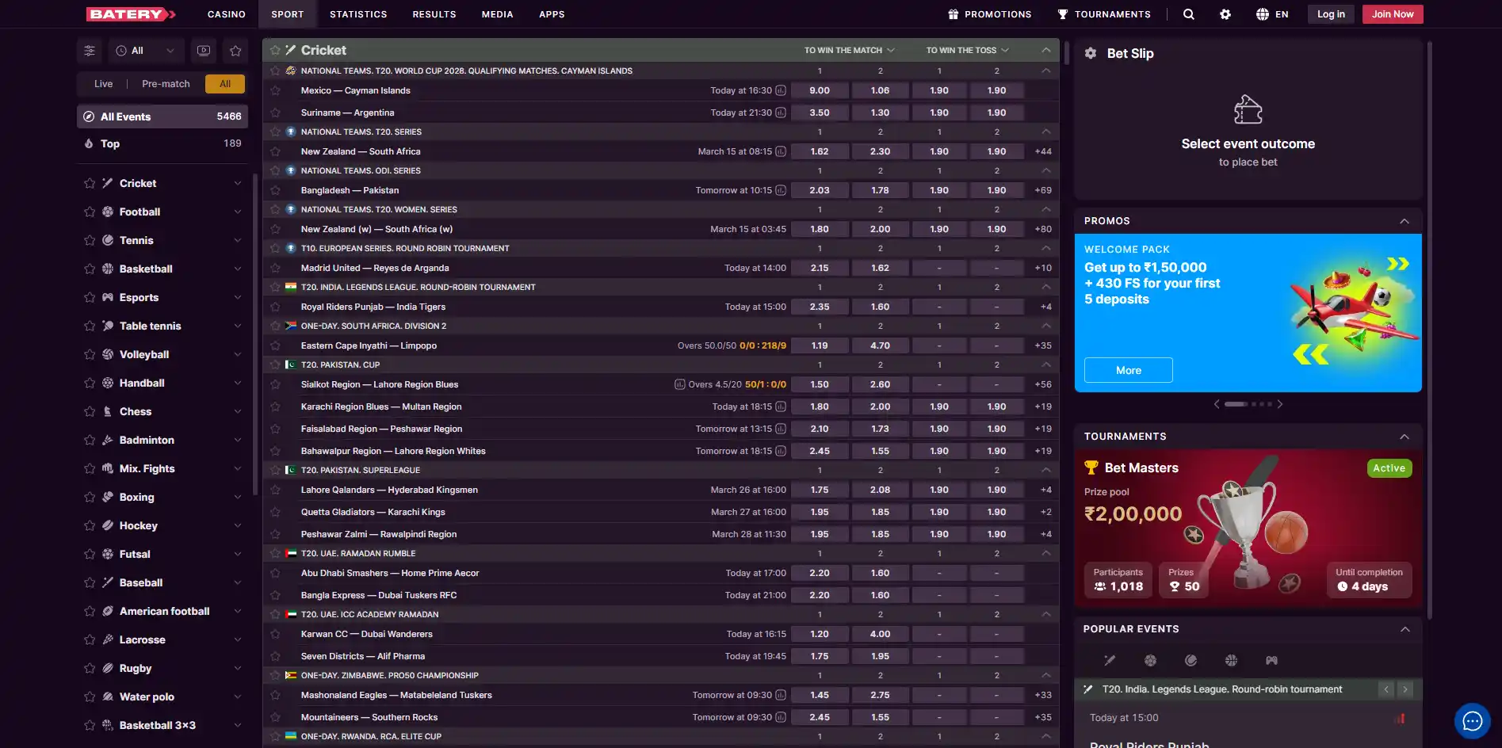Favorite the Cricket sport in sidebar
This screenshot has width=1502, height=748.
coord(90,183)
